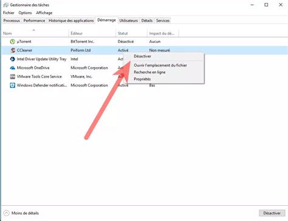288x221 pixels.
Task: Click the Moins de détails link
Action: pos(25,213)
